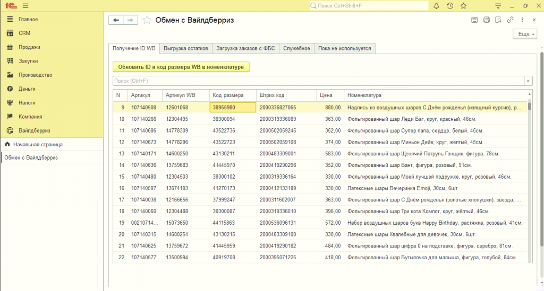Screen dimensions: 544x291
Task: Select row number 15 cell
Action: (122, 177)
